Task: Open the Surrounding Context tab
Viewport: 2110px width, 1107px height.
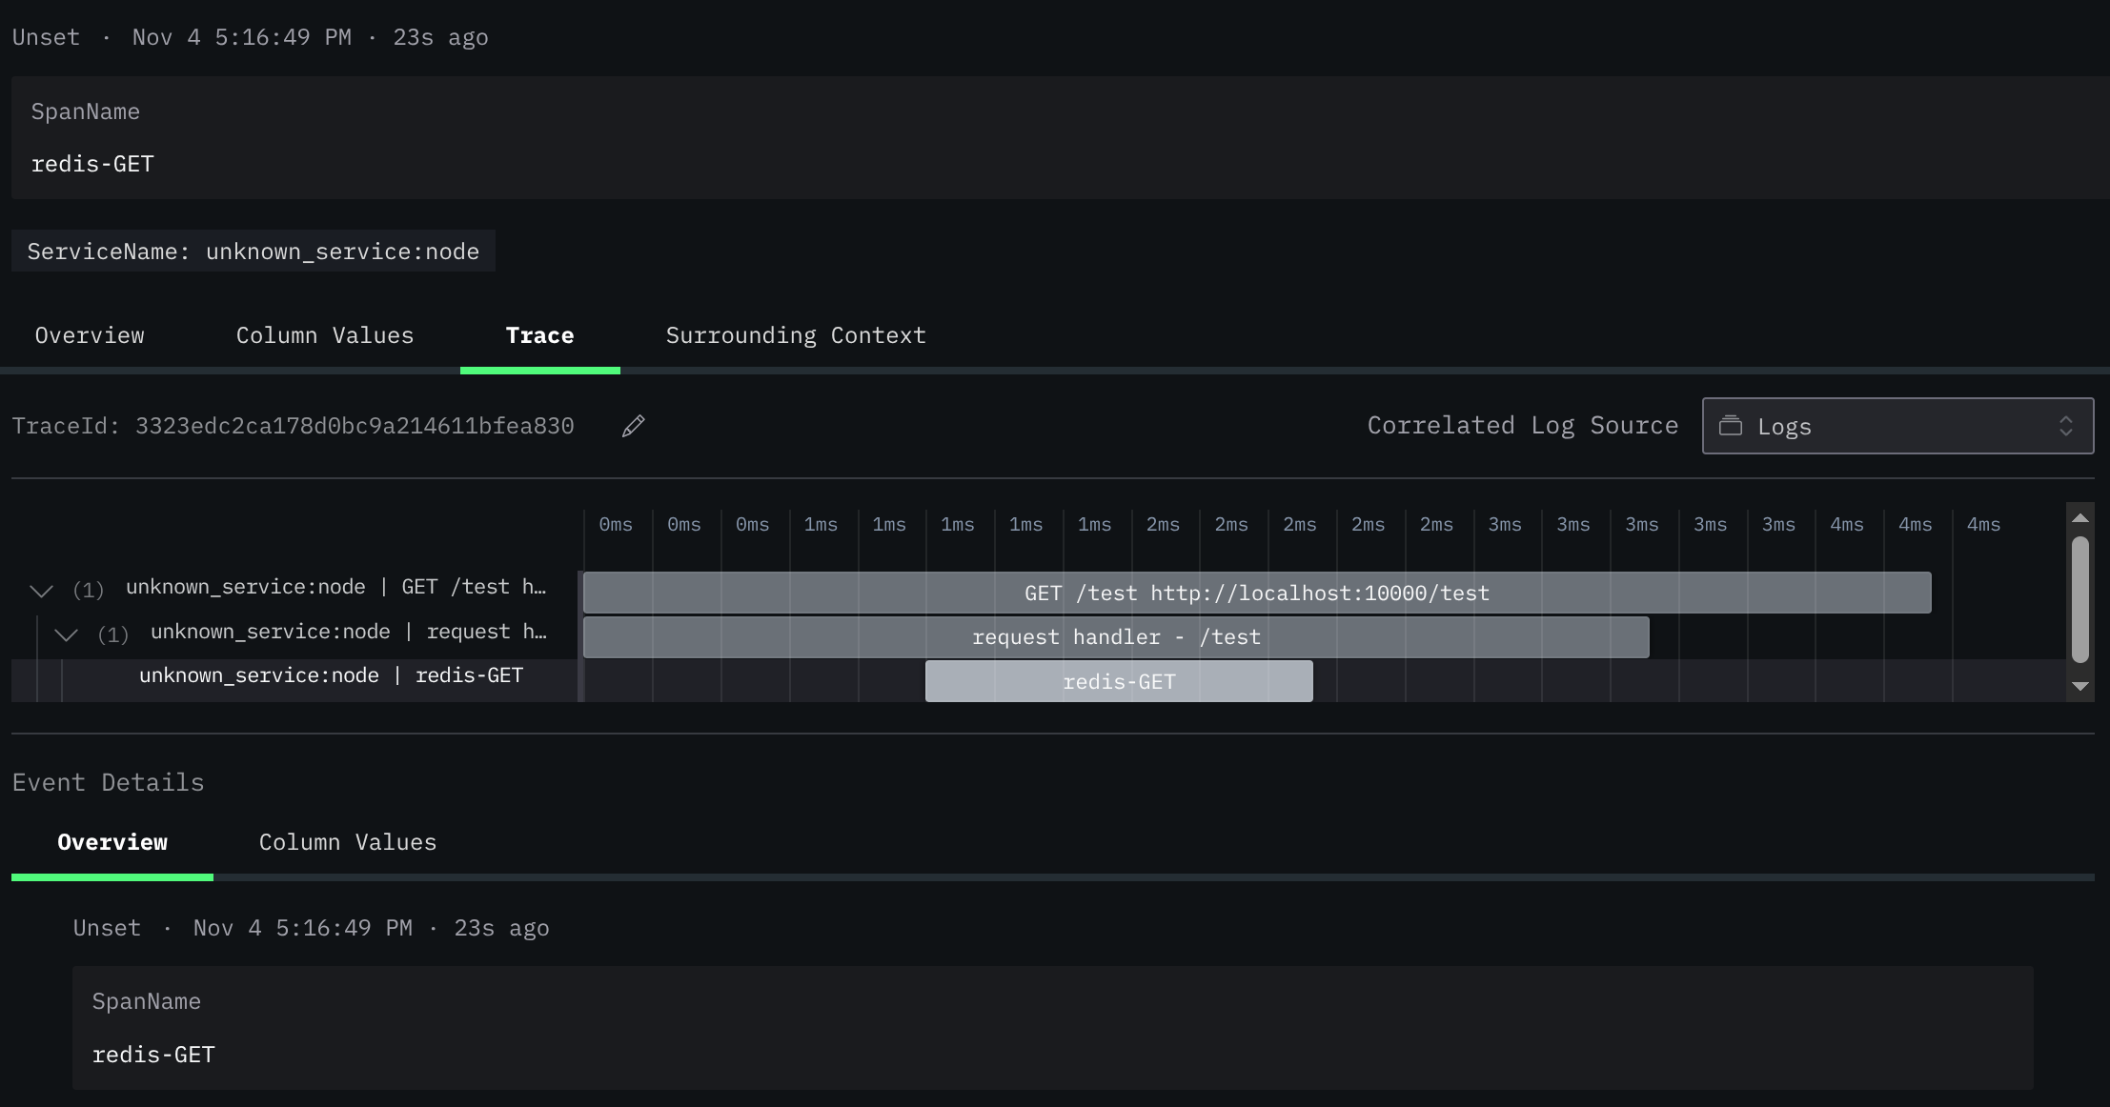Action: coord(795,335)
